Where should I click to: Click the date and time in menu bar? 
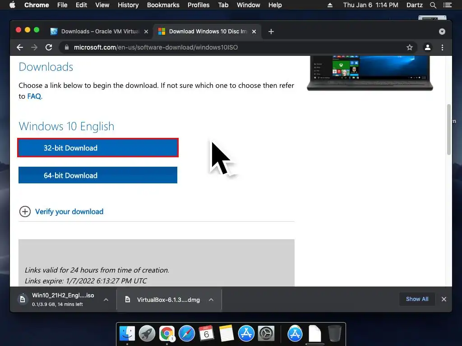(371, 5)
